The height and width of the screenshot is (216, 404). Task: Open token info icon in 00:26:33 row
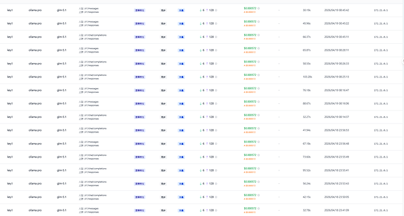click(216, 64)
